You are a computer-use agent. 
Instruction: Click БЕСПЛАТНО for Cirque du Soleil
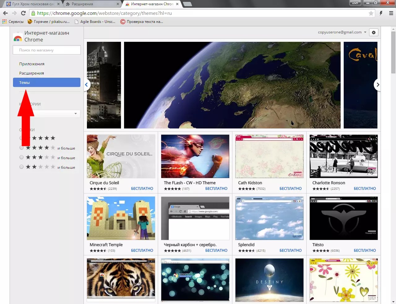(x=142, y=189)
